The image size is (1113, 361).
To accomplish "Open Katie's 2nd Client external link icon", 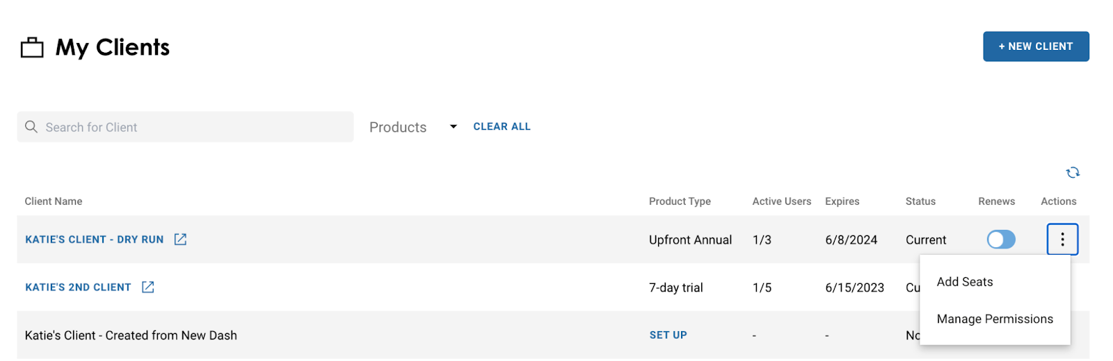I will (x=148, y=287).
